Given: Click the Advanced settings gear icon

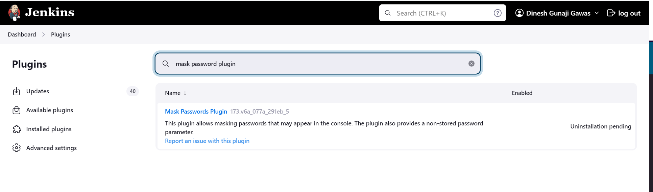Looking at the screenshot, I should coord(17,148).
